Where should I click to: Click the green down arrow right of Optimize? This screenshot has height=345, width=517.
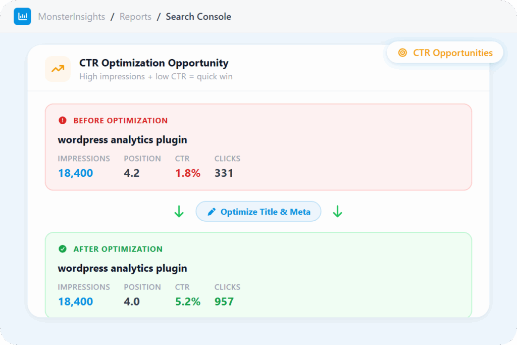pos(338,212)
